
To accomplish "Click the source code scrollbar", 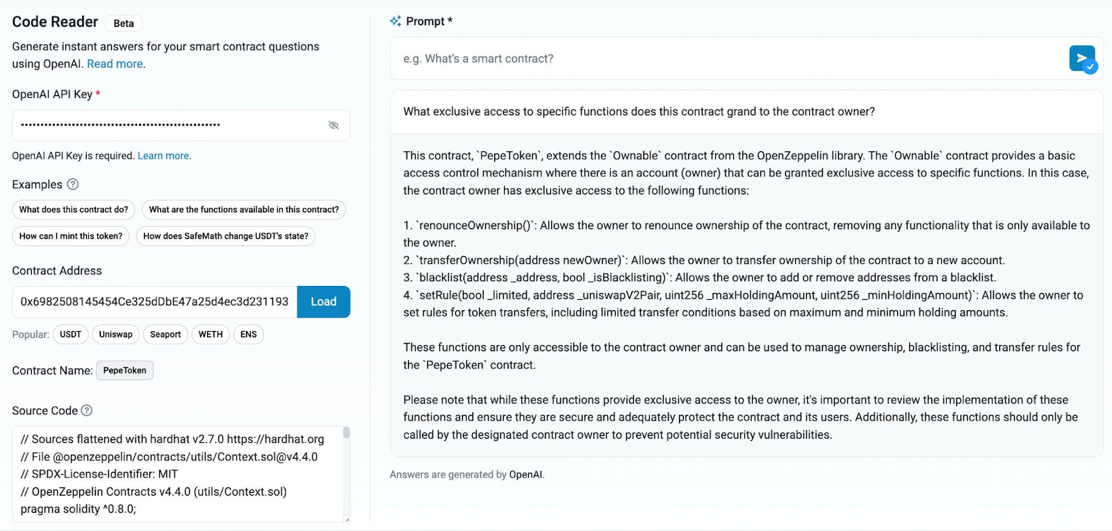I will [x=346, y=434].
